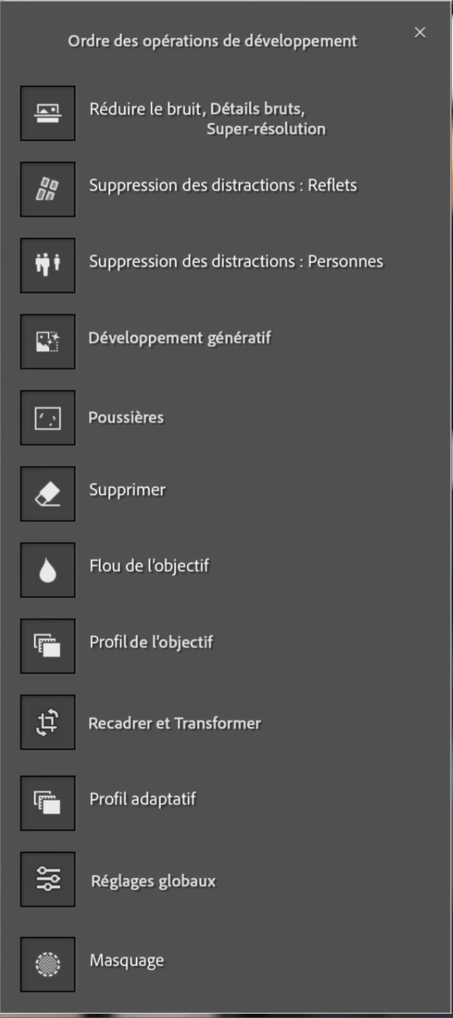Click the Super-résolution text label
The width and height of the screenshot is (453, 1018).
[266, 129]
